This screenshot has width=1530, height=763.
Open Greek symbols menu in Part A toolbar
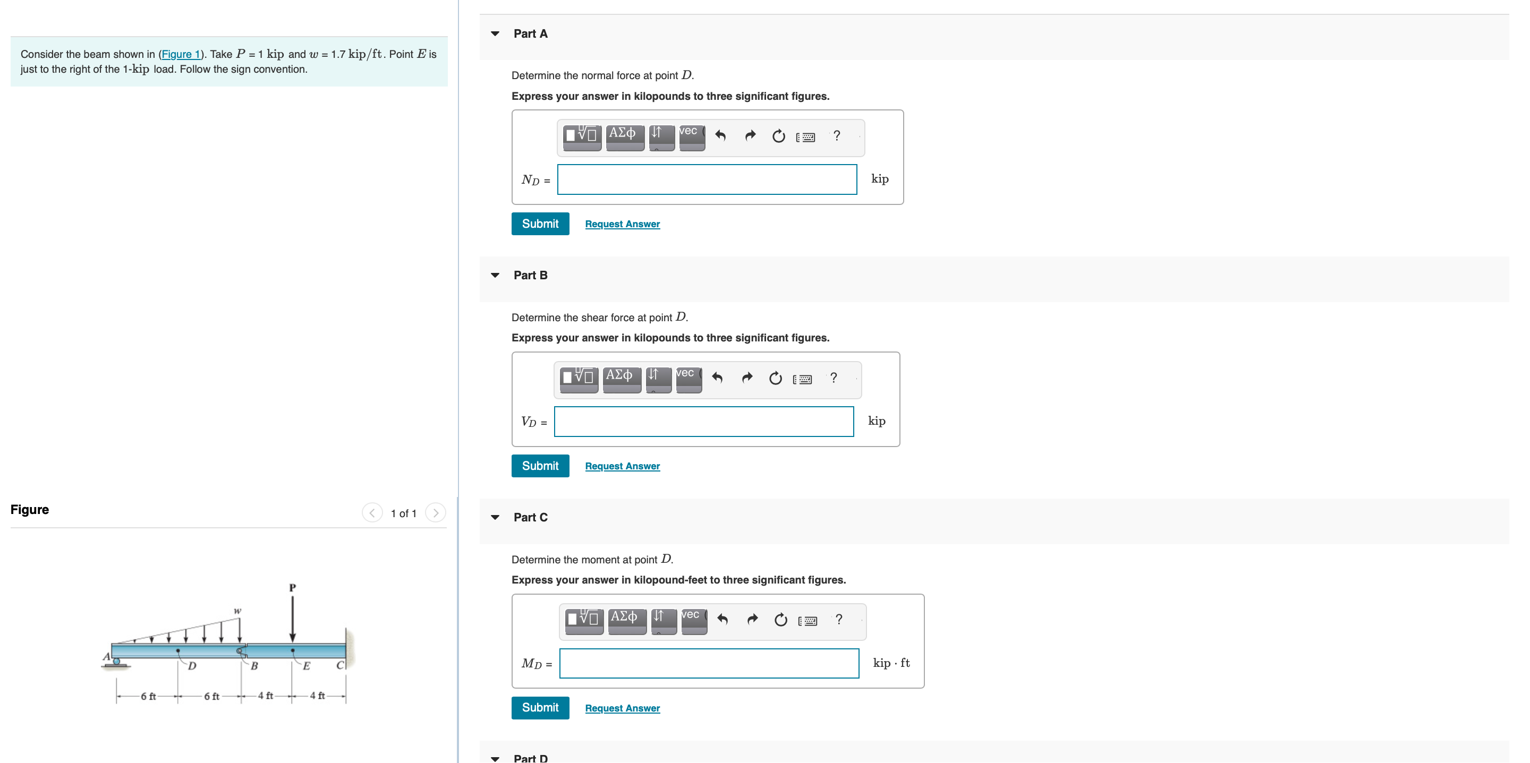click(x=625, y=137)
